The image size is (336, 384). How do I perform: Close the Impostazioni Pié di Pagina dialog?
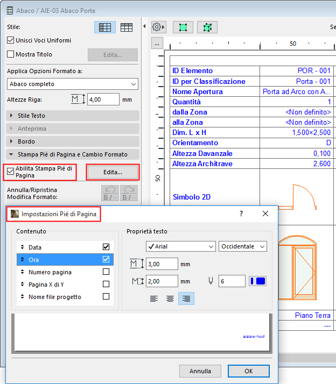tap(265, 214)
